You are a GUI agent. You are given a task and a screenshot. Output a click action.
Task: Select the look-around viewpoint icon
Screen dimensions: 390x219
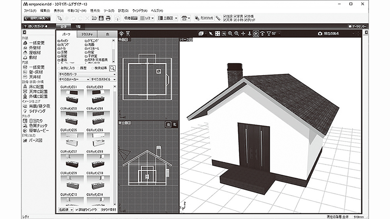[x=262, y=34]
